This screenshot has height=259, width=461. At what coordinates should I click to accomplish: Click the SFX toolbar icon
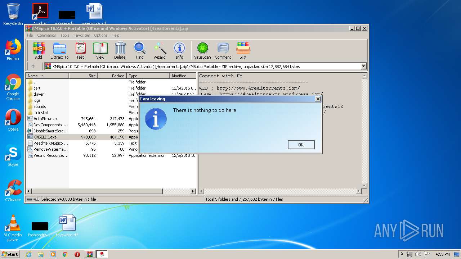(x=243, y=51)
